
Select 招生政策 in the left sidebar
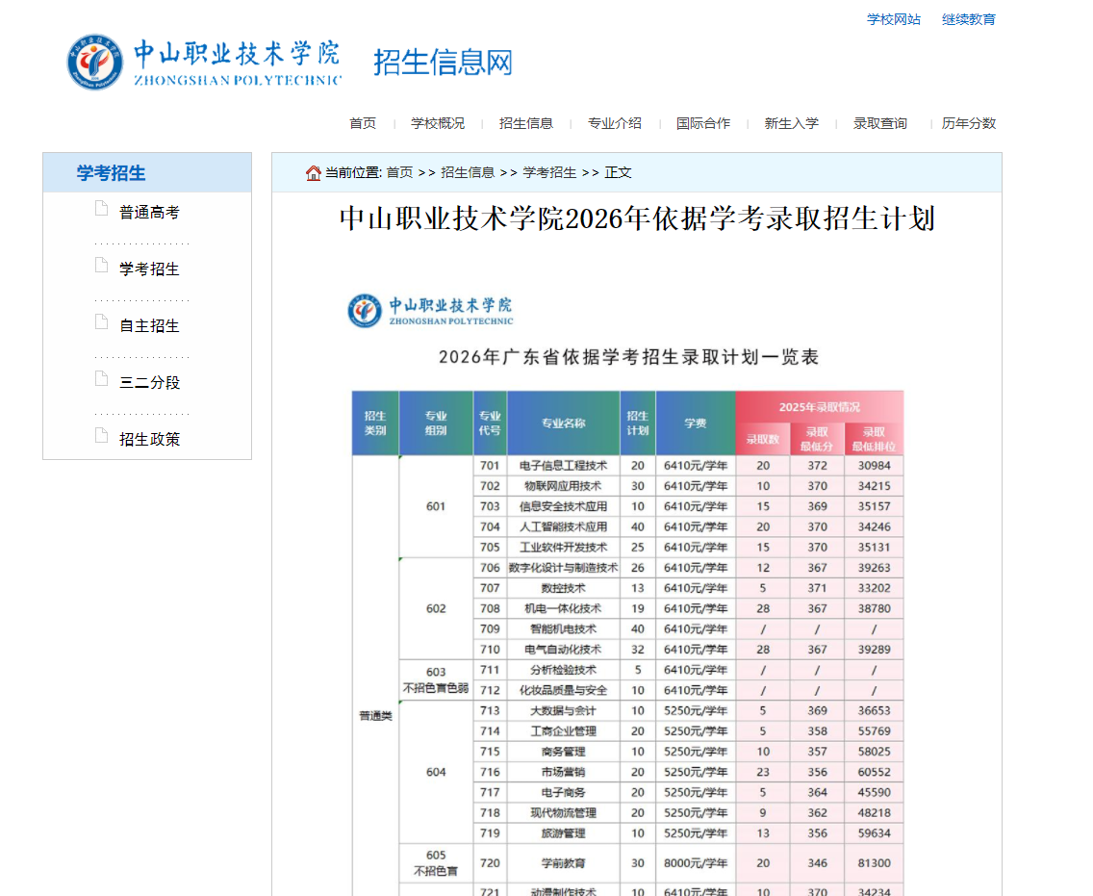(150, 438)
